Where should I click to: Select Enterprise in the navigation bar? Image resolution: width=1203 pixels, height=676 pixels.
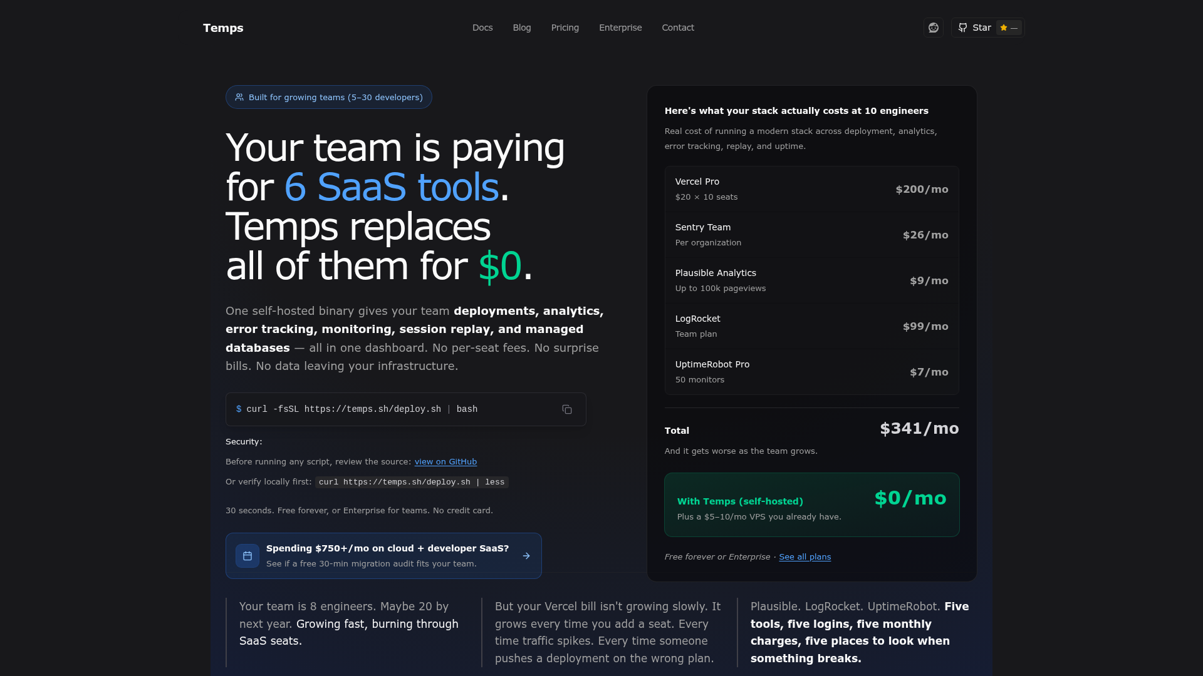click(620, 28)
